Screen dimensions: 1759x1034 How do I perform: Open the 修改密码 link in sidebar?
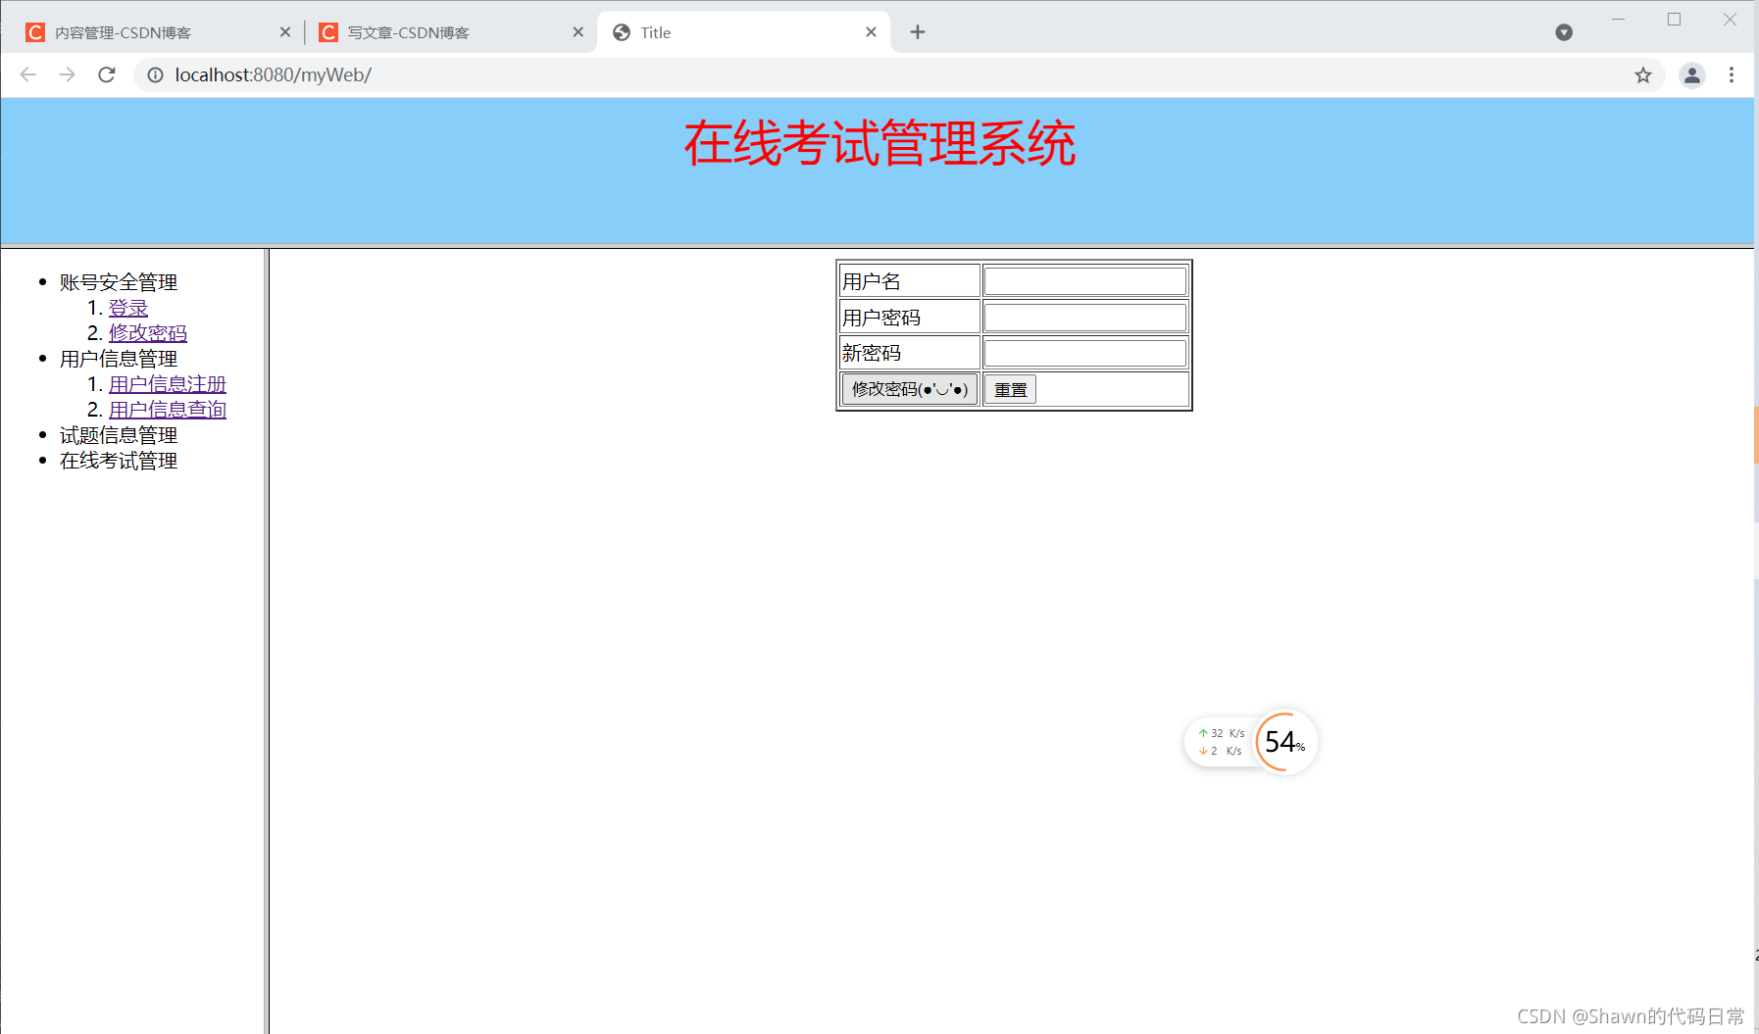pyautogui.click(x=148, y=333)
